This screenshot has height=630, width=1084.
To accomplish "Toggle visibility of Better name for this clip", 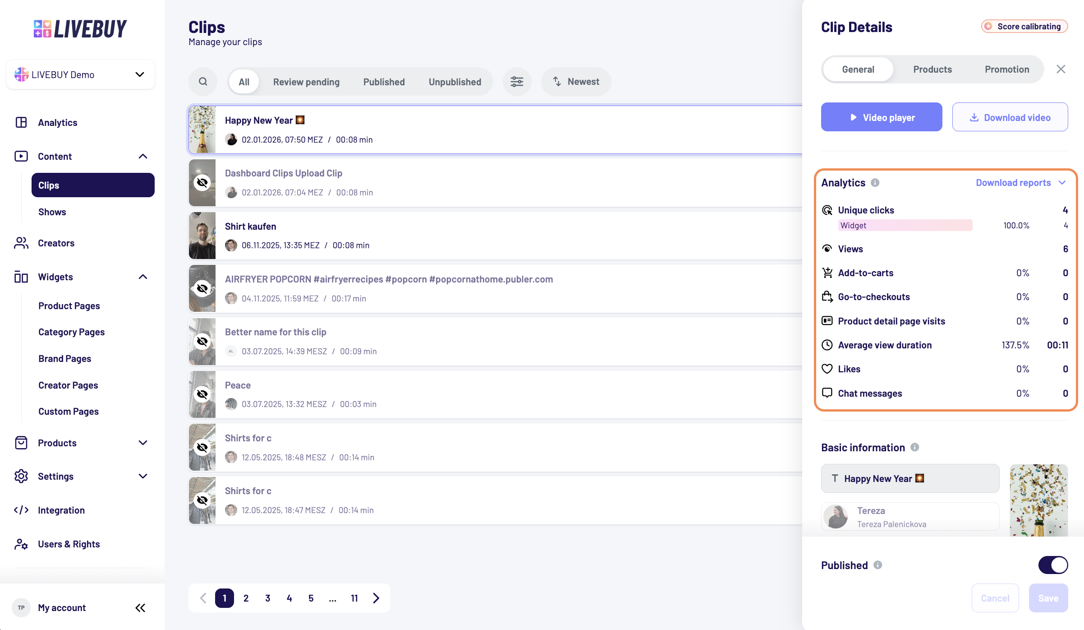I will pyautogui.click(x=202, y=341).
